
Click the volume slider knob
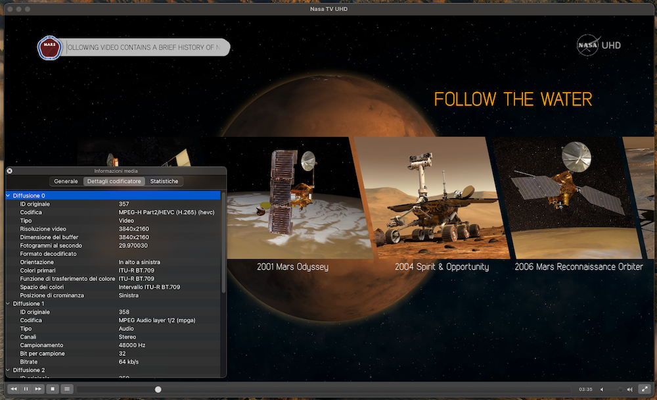coord(620,389)
